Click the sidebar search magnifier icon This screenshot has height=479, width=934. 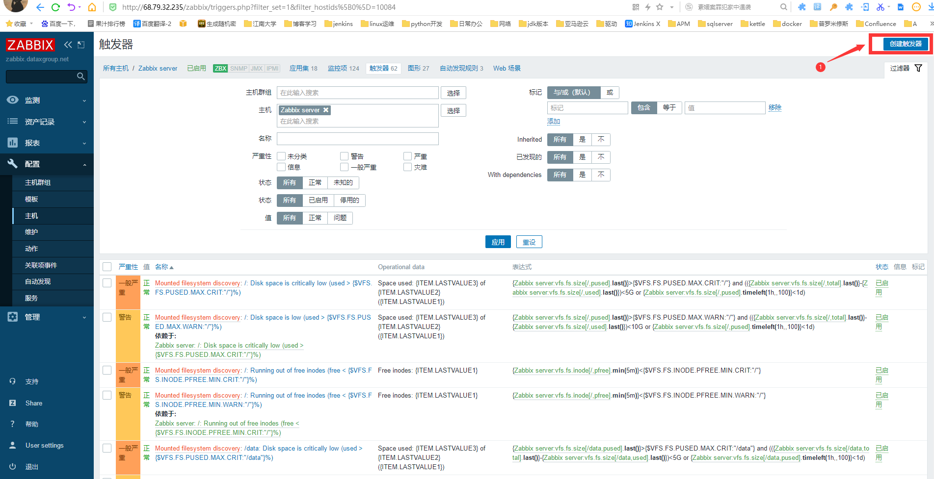(81, 76)
